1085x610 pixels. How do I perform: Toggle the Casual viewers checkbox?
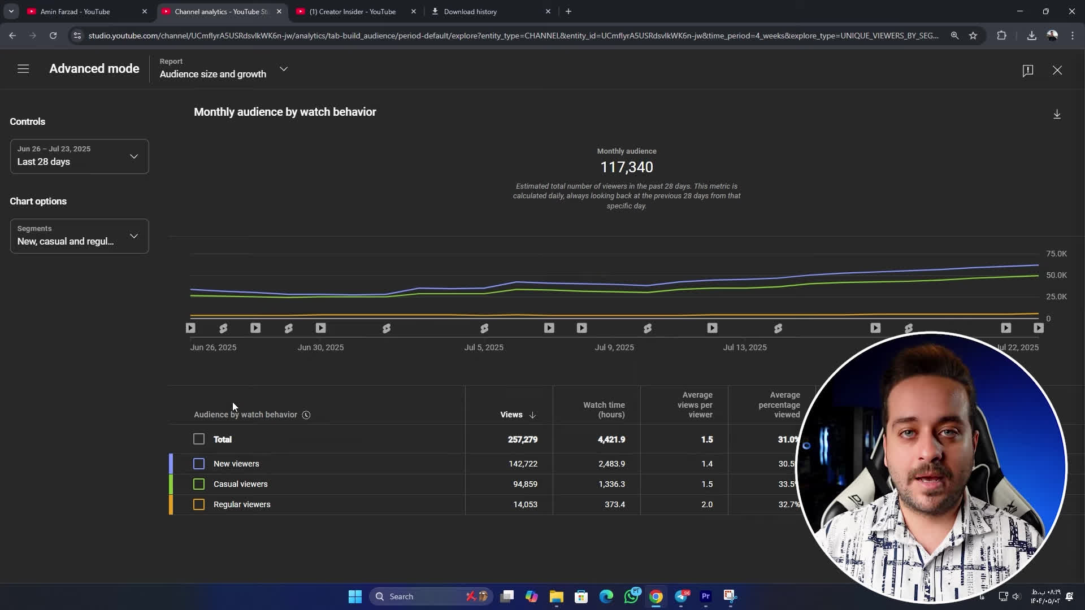click(x=199, y=484)
